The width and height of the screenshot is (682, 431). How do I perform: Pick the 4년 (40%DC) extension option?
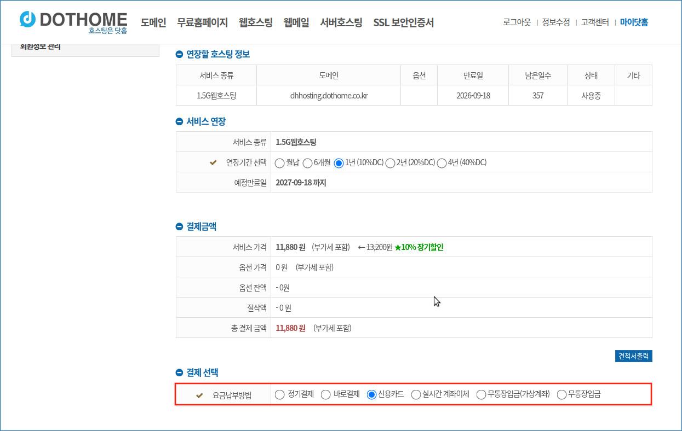[442, 163]
